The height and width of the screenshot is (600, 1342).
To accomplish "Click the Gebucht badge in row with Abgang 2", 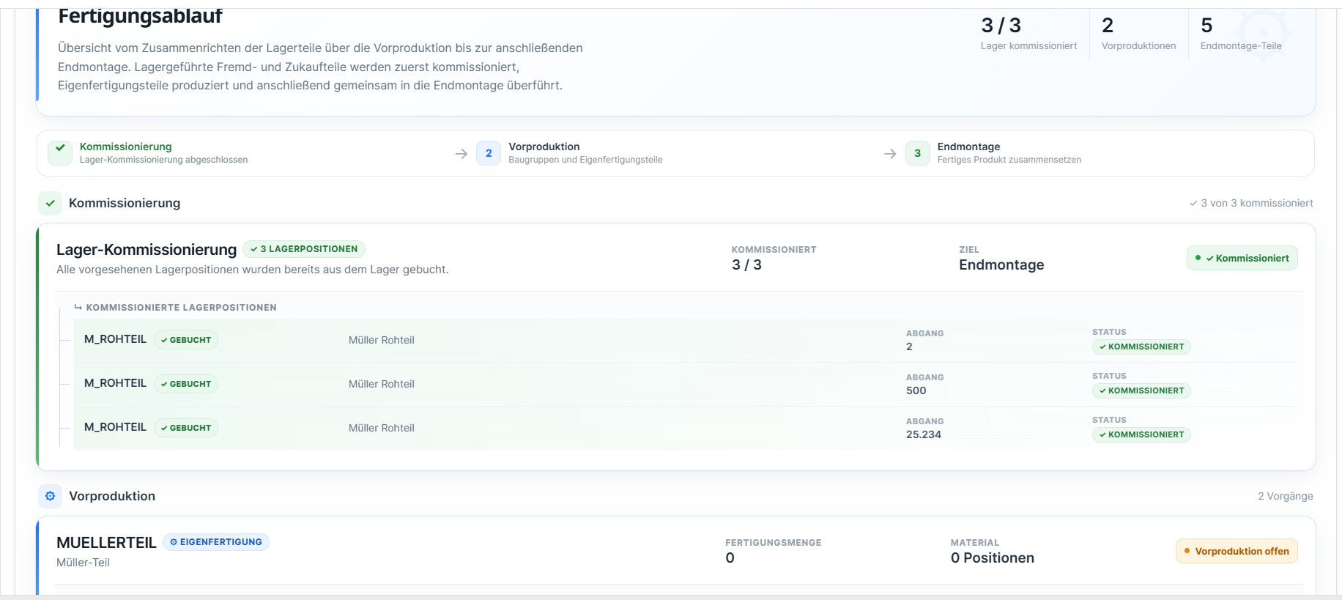I will pos(186,340).
